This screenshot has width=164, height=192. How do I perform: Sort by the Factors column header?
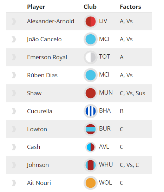click(130, 7)
